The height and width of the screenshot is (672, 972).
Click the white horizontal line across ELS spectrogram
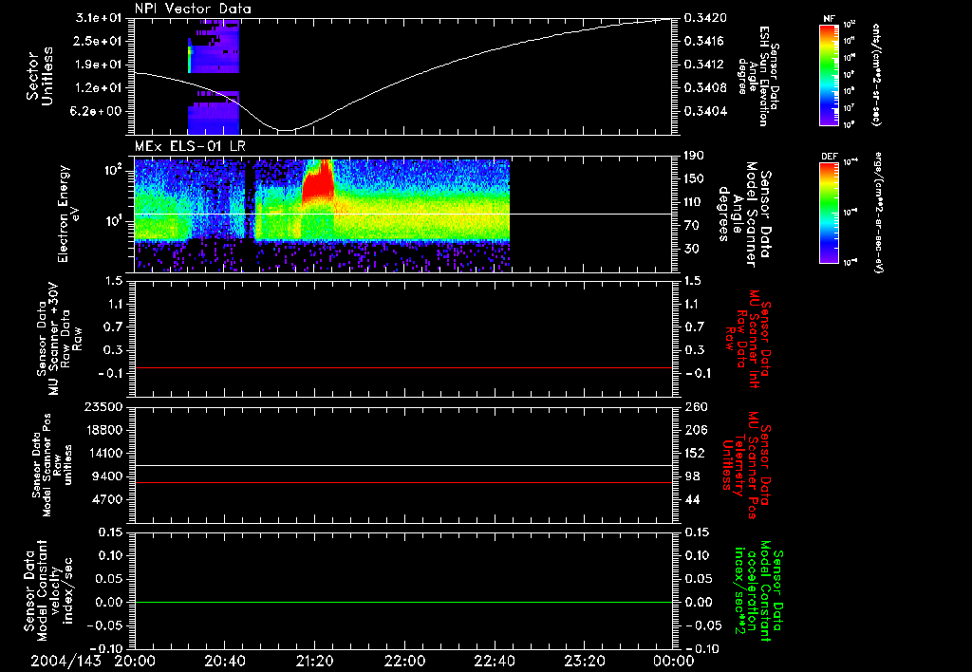(402, 215)
